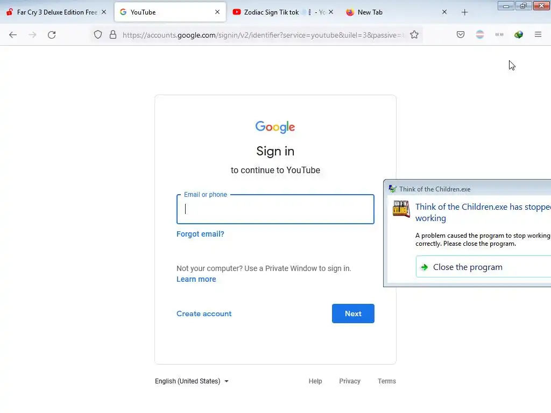Image resolution: width=551 pixels, height=413 pixels.
Task: Reload the current page
Action: pos(52,35)
